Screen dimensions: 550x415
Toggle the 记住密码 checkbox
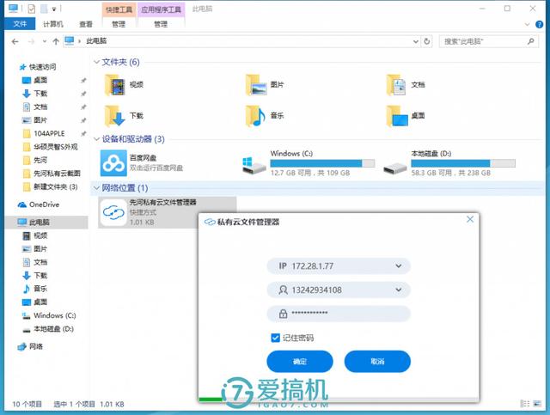click(x=275, y=338)
